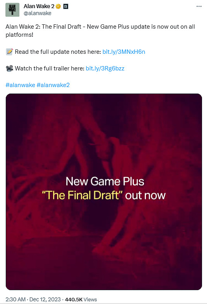Click the 'Read the full update notes here' text
Screen dimensions: 207x304
[x=58, y=52]
